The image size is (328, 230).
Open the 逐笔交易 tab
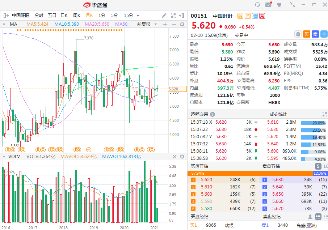[199, 114]
